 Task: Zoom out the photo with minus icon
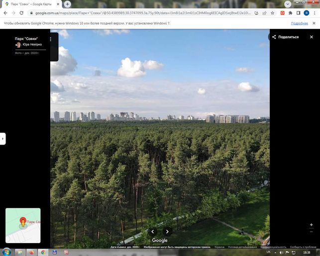311,232
